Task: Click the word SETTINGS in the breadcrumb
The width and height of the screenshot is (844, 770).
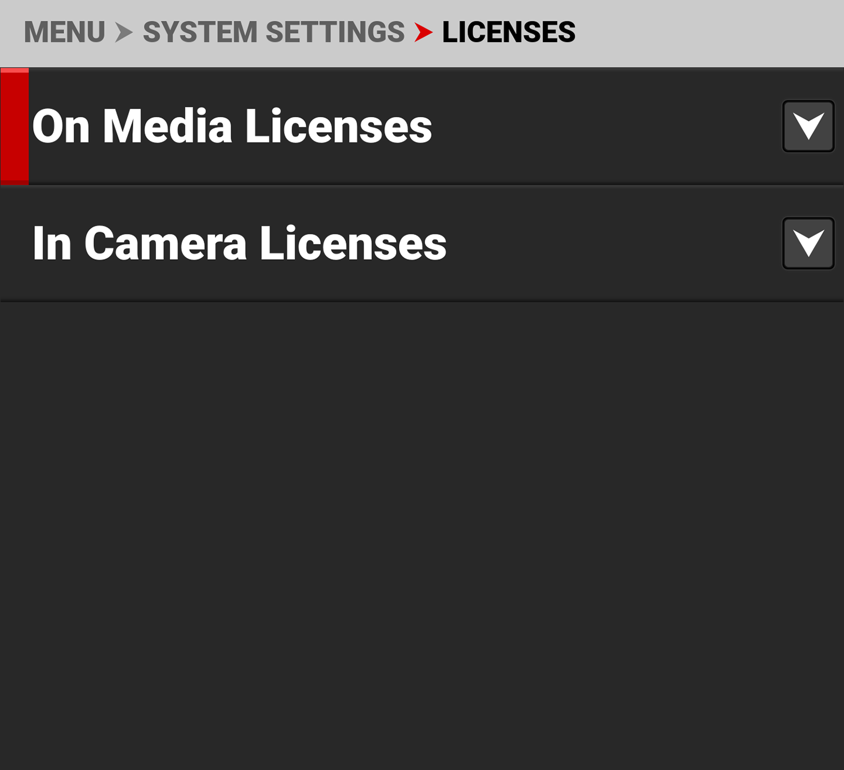Action: 335,32
